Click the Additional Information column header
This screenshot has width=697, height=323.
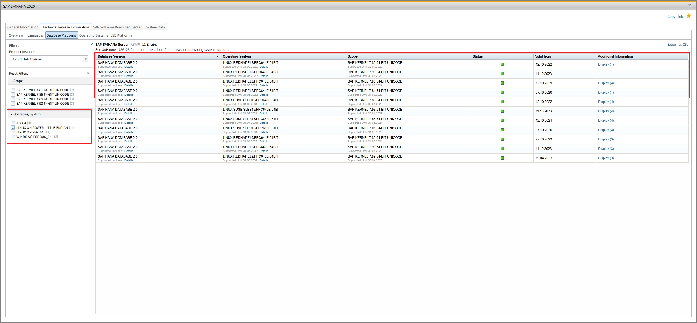(642, 56)
